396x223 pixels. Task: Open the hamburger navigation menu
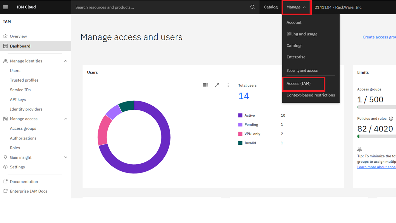(5, 7)
